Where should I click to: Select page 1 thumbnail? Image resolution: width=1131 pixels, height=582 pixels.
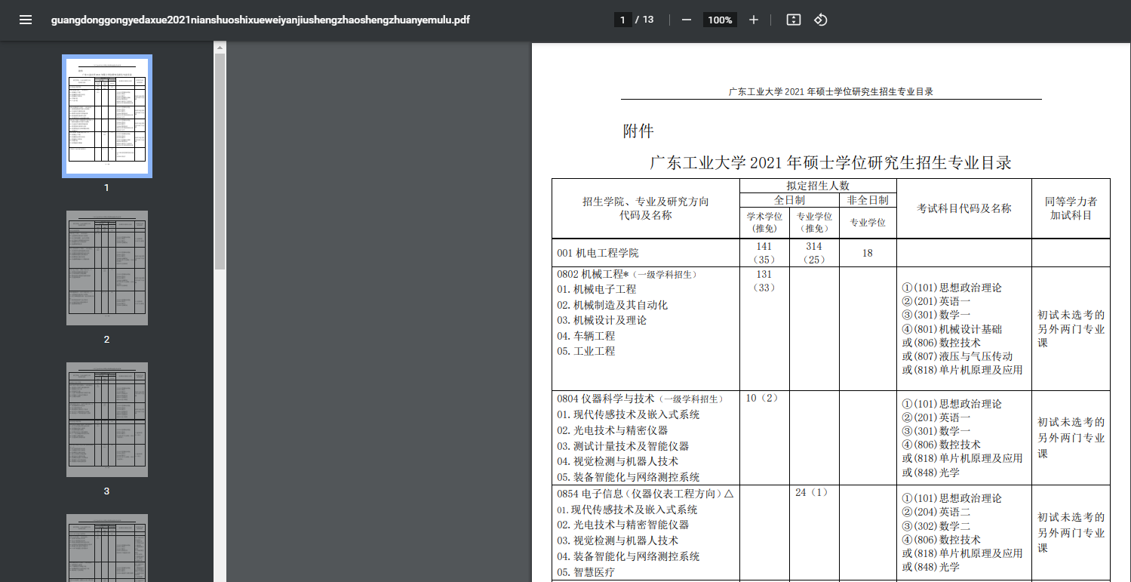[106, 115]
